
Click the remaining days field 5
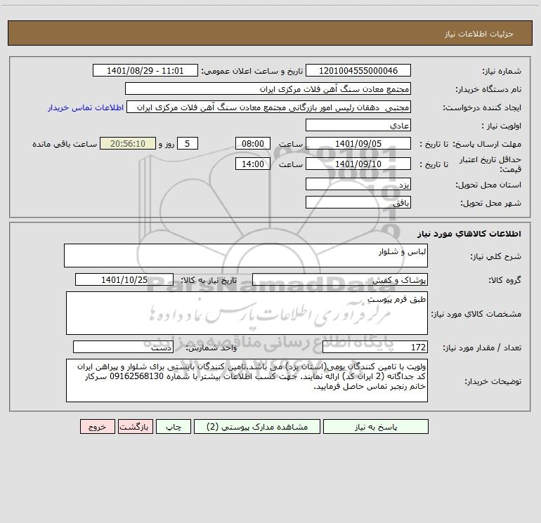pyautogui.click(x=188, y=143)
